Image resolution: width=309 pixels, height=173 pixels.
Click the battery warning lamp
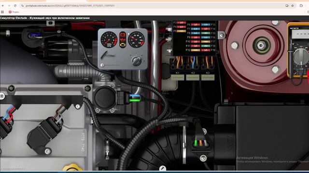[123, 35]
